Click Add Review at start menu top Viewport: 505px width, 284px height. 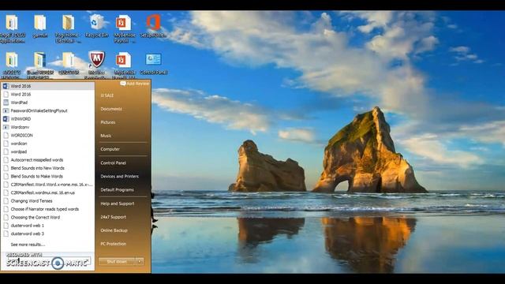tap(135, 84)
